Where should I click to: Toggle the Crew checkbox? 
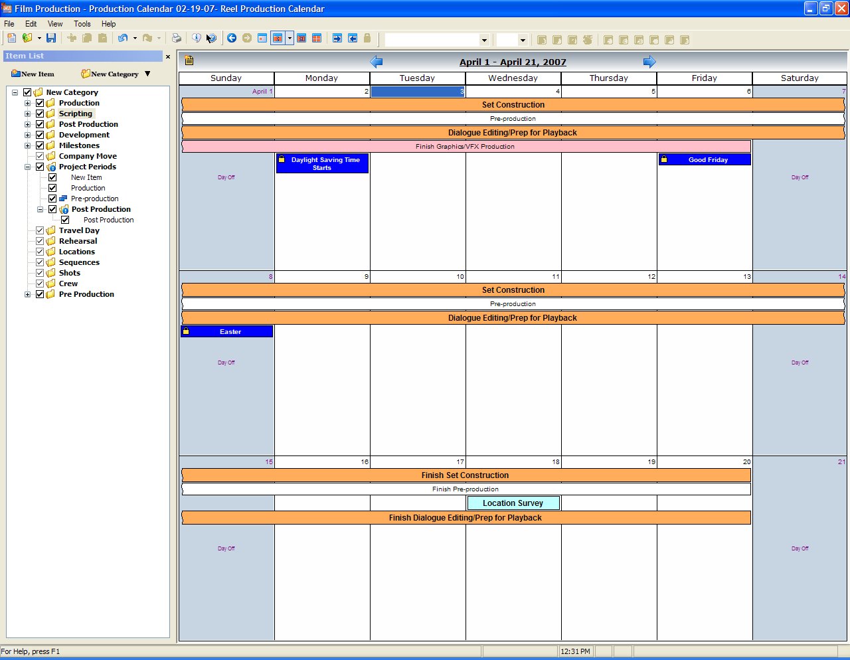40,284
